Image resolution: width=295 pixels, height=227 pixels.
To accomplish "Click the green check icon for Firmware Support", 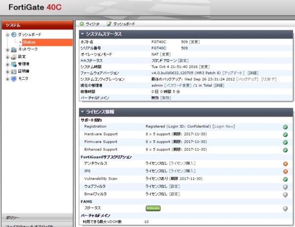I will point(285,142).
